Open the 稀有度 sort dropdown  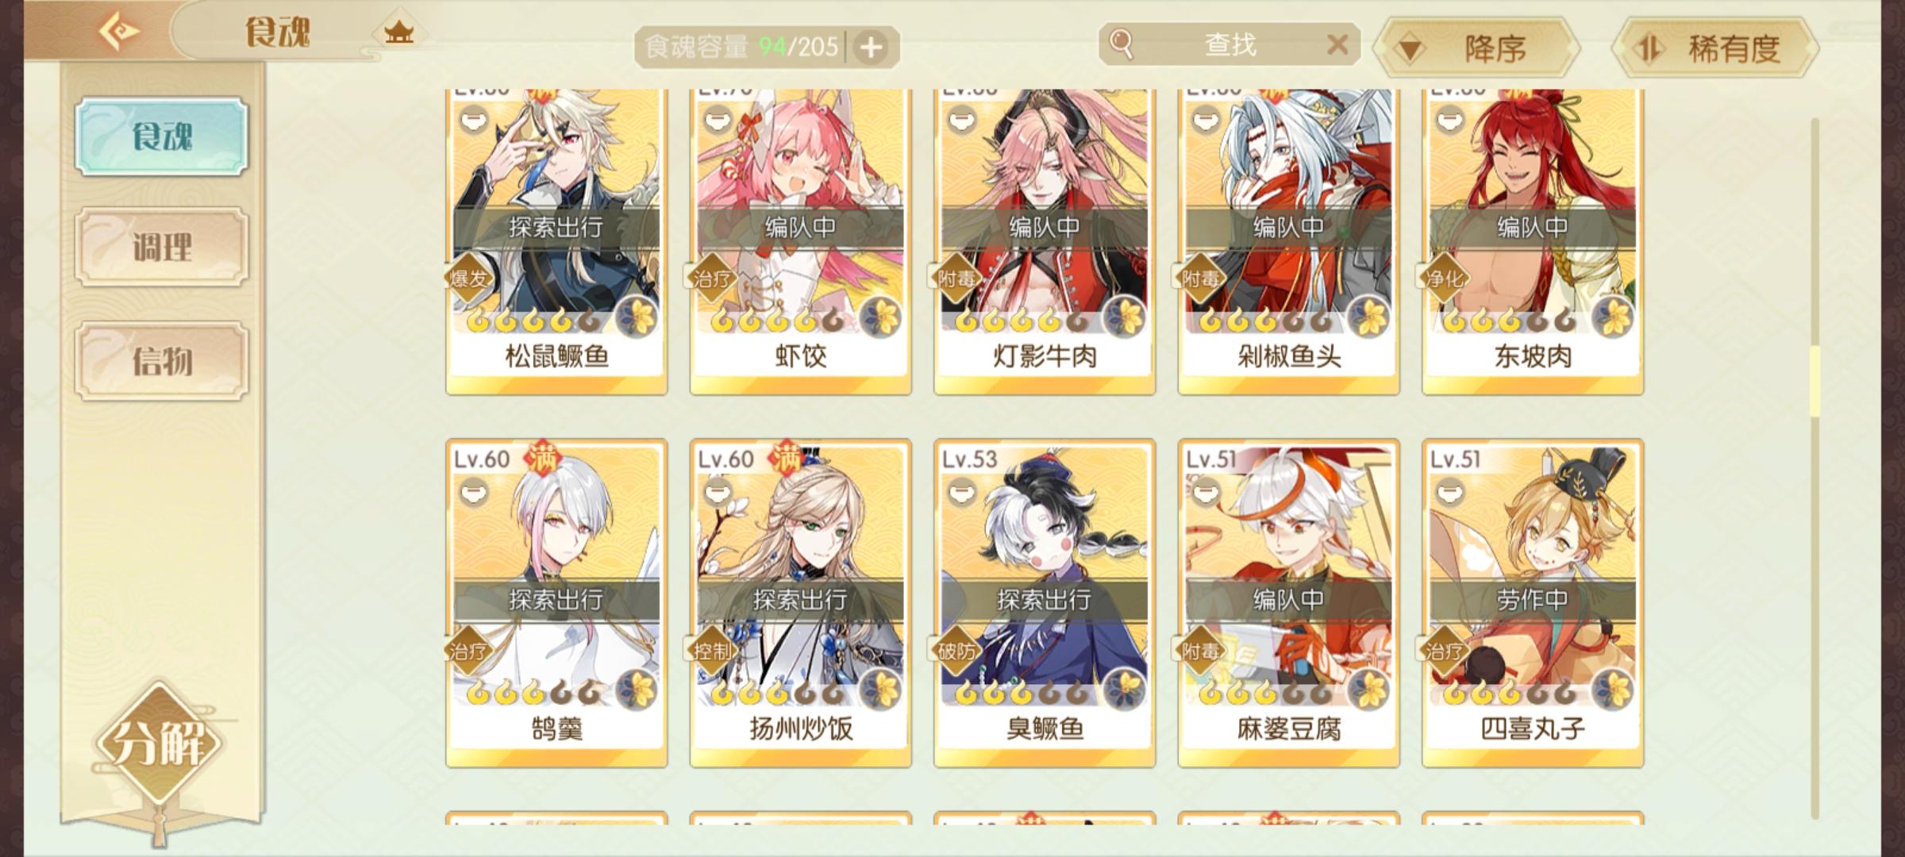(1715, 48)
